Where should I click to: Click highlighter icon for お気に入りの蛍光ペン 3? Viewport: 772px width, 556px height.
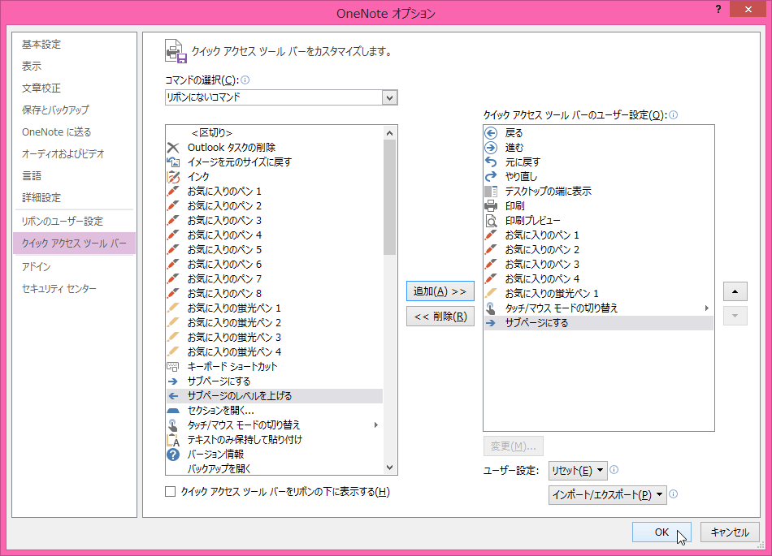(x=173, y=337)
